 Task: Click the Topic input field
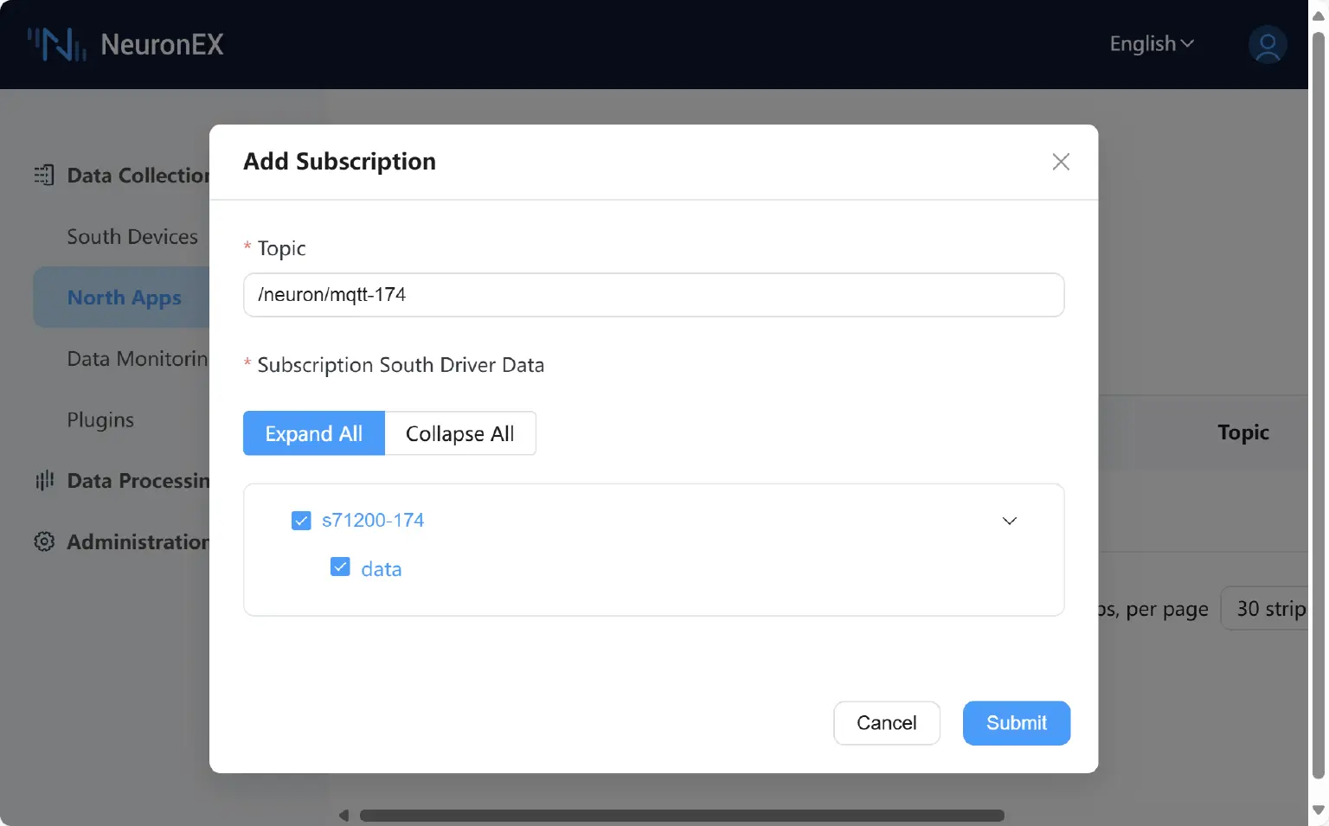tap(653, 295)
